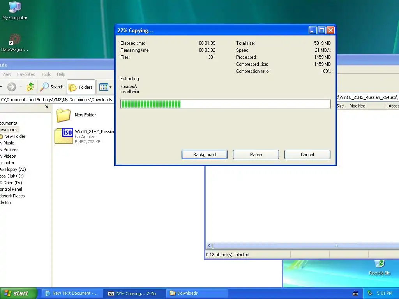
Task: Open the View menu in Explorer
Action: pos(7,74)
